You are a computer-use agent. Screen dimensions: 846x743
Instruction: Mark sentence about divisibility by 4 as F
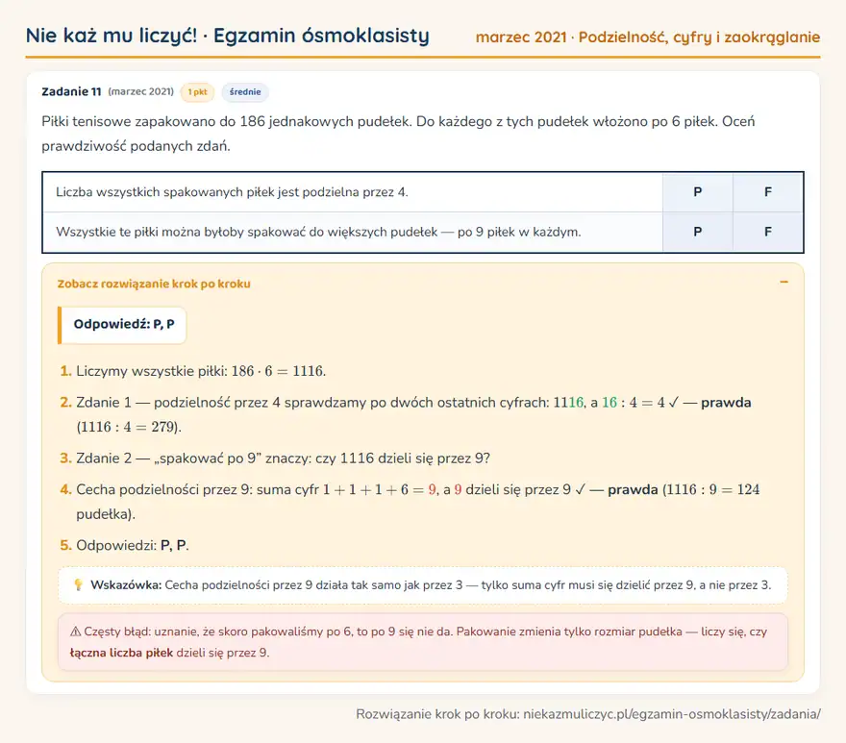click(768, 192)
